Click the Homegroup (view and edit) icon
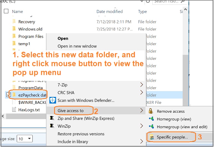This screenshot has height=147, width=214. (x=151, y=127)
